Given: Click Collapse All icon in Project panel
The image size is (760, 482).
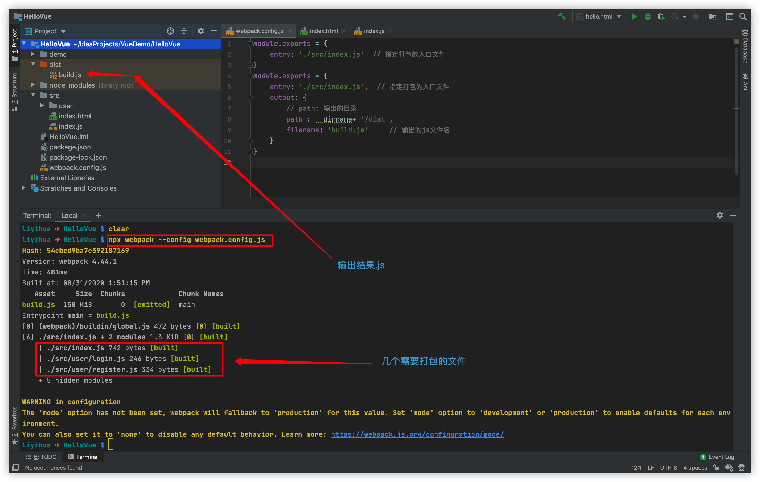Looking at the screenshot, I should [x=184, y=31].
